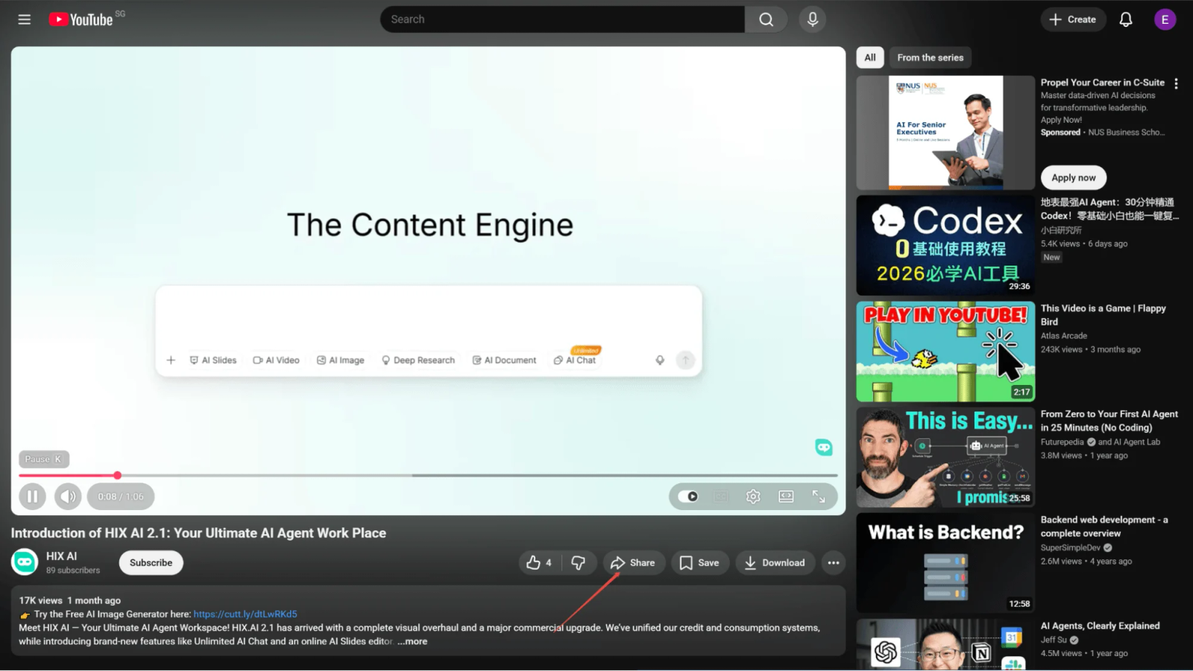The width and height of the screenshot is (1193, 671).
Task: Enter full screen mode
Action: 819,497
